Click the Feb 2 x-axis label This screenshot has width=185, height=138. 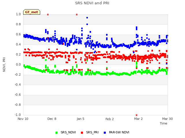point(110,119)
